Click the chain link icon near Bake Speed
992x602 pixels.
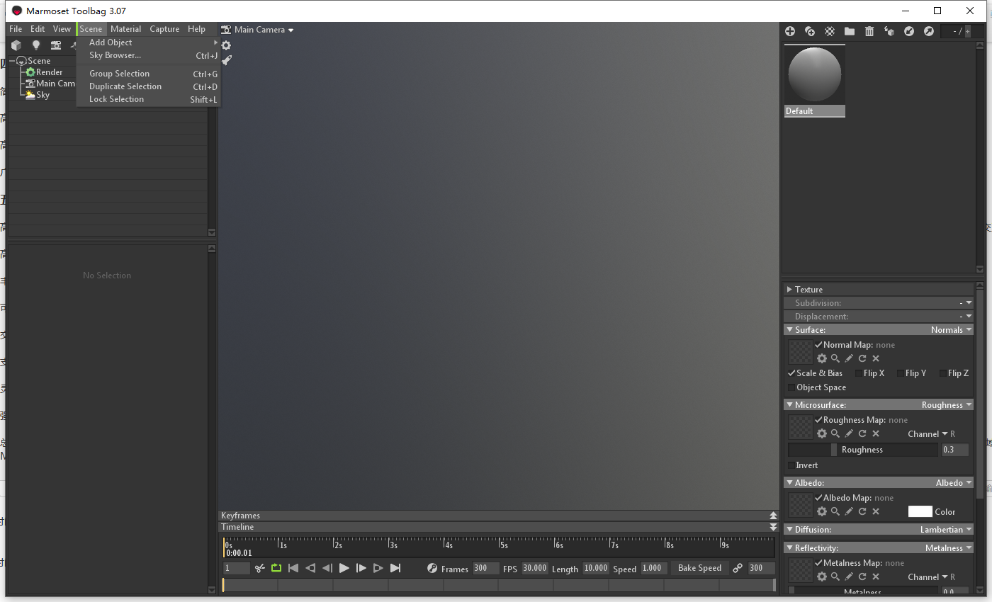point(738,568)
